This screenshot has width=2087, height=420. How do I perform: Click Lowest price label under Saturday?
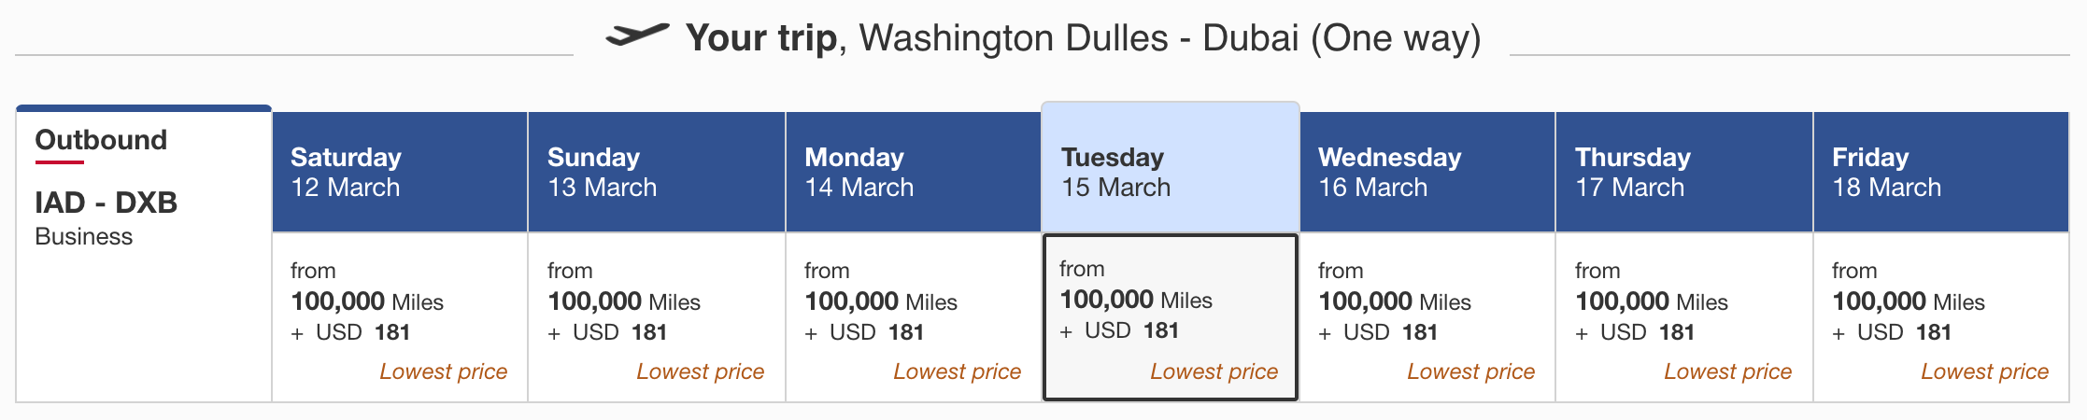pos(443,371)
